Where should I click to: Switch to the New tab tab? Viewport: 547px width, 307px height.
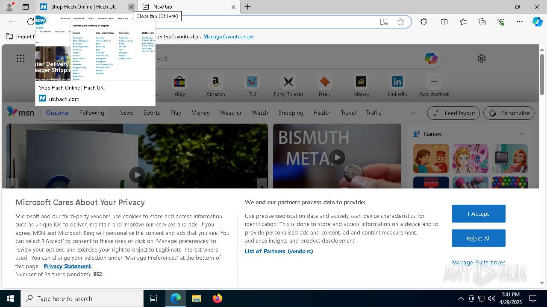point(189,7)
